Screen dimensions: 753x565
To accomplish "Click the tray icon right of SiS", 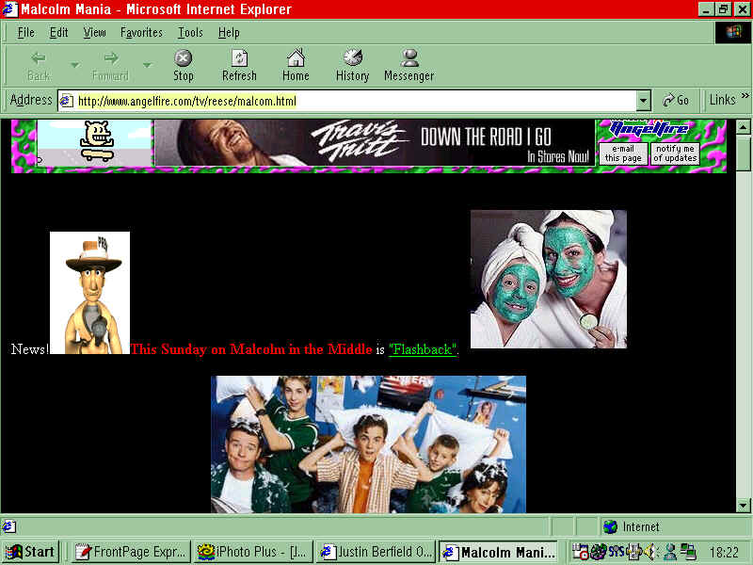I will (x=633, y=552).
